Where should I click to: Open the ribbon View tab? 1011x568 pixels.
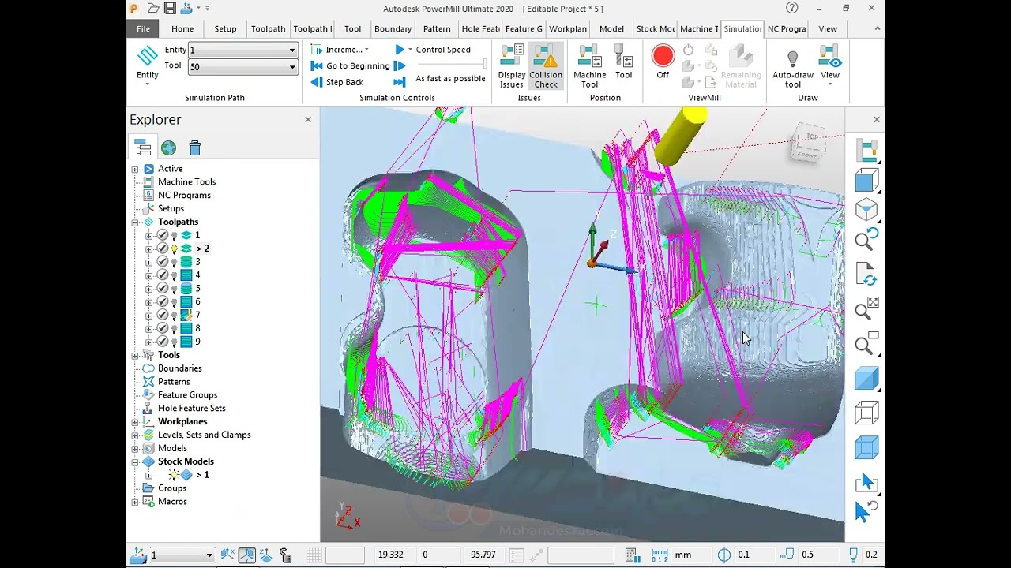point(828,28)
